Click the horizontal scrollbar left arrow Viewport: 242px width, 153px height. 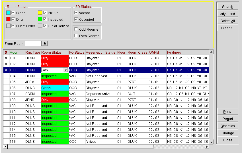click(5, 147)
